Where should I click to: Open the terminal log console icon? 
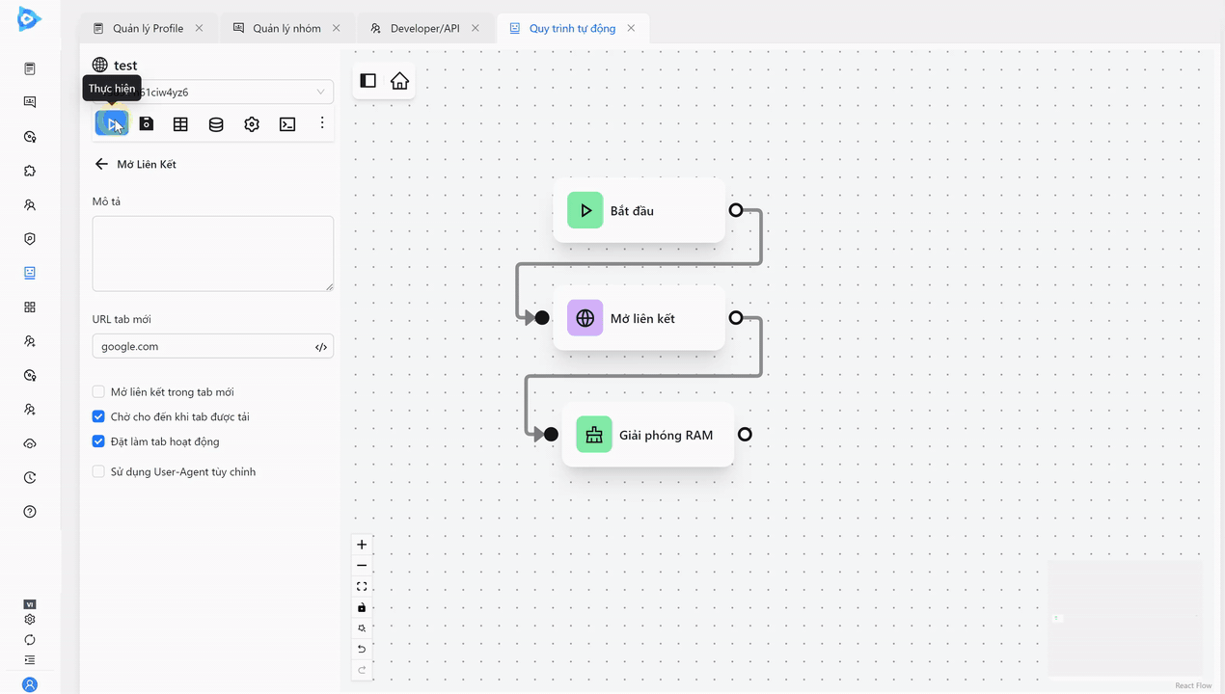pos(287,123)
